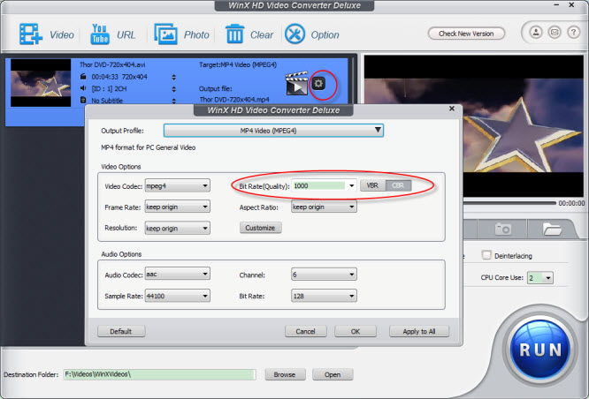Expand the Bit Rate(Quality) dropdown
The width and height of the screenshot is (589, 399).
coord(352,185)
